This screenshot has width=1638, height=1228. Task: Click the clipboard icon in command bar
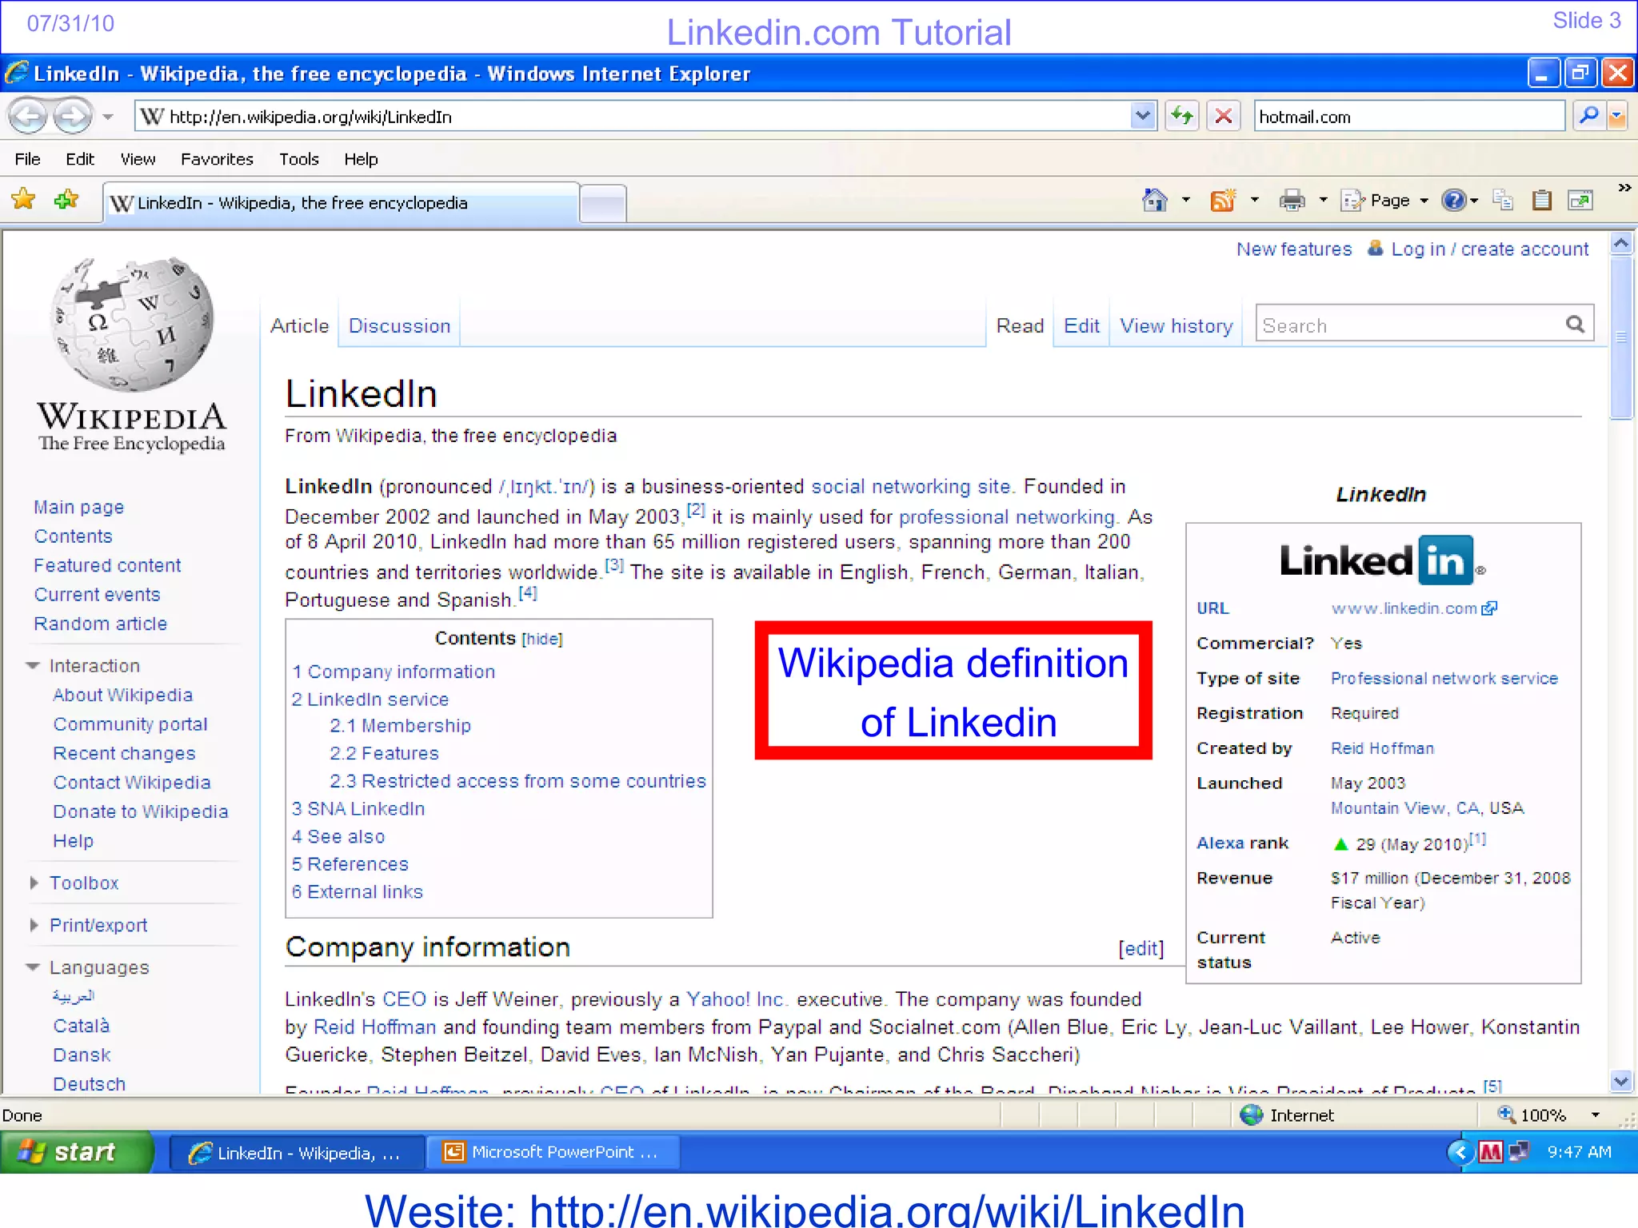[1542, 200]
